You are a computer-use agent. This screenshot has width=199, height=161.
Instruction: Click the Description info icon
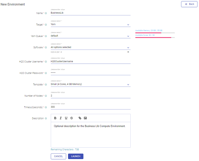(x=46, y=118)
